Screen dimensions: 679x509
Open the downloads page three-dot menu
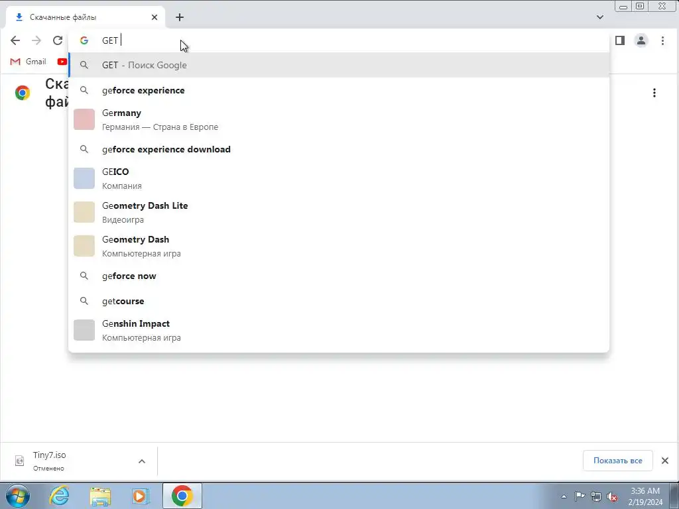click(654, 93)
